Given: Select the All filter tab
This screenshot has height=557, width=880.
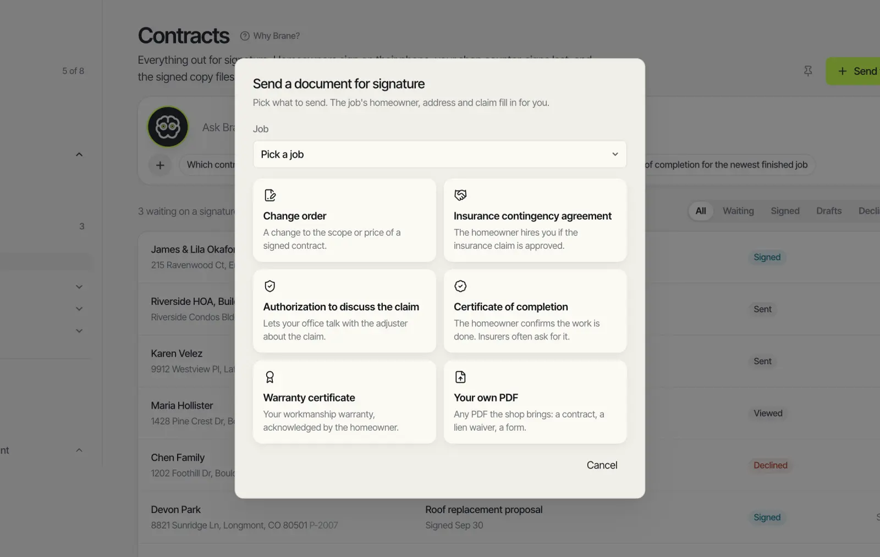Looking at the screenshot, I should click(701, 211).
